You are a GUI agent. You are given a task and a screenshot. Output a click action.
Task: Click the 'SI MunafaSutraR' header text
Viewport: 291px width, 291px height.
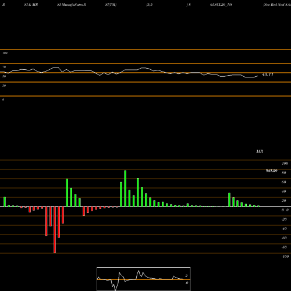click(x=72, y=5)
